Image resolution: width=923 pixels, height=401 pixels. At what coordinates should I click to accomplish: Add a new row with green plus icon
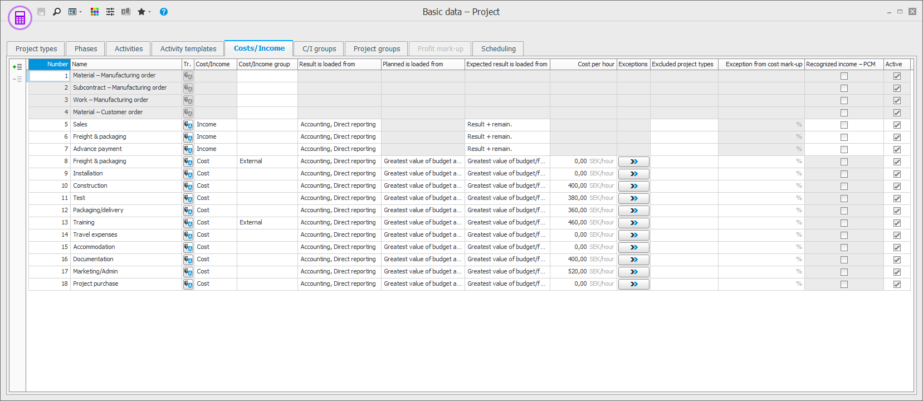17,67
